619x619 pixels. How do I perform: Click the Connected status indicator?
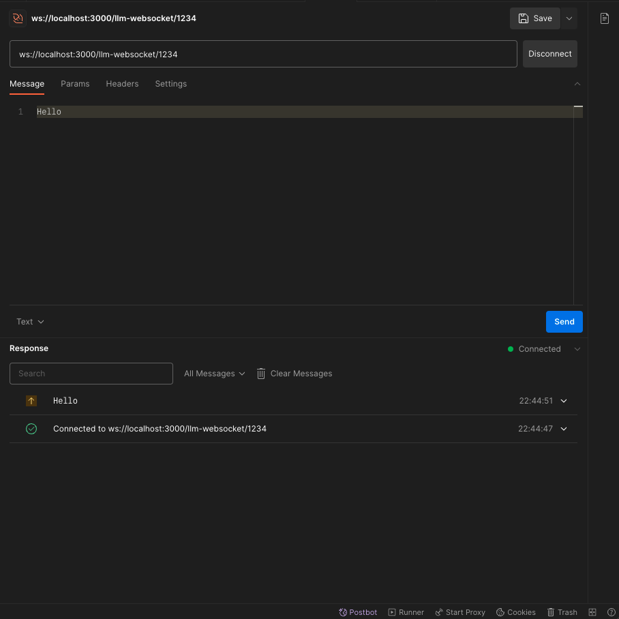[x=534, y=349]
